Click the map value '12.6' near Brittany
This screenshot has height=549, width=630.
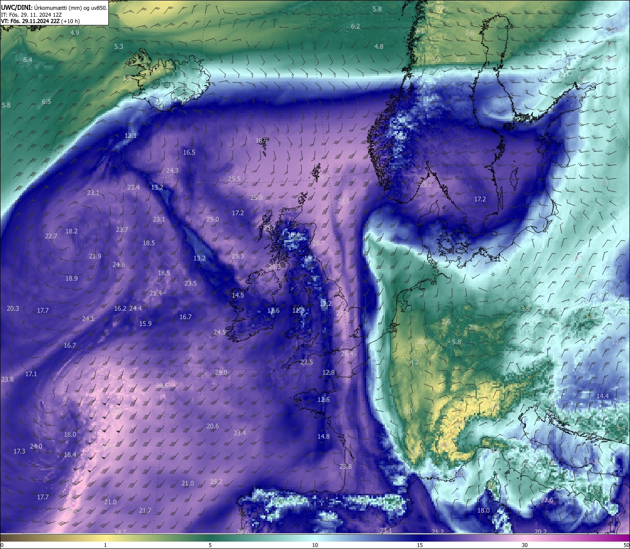click(x=323, y=400)
